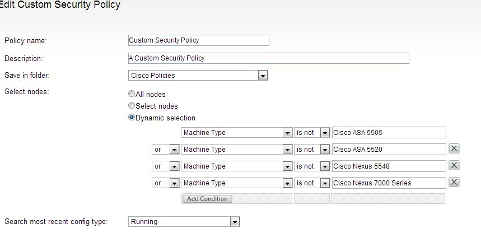Select the All nodes radio option

click(132, 95)
